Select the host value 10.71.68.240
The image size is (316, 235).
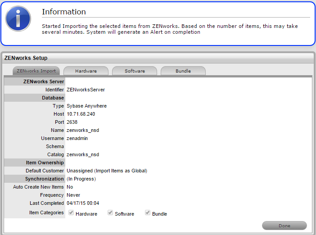81,114
